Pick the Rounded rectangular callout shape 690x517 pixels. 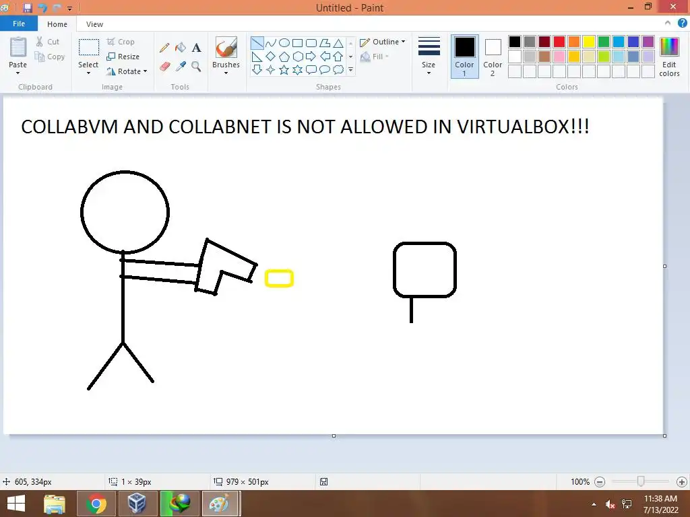(x=311, y=70)
